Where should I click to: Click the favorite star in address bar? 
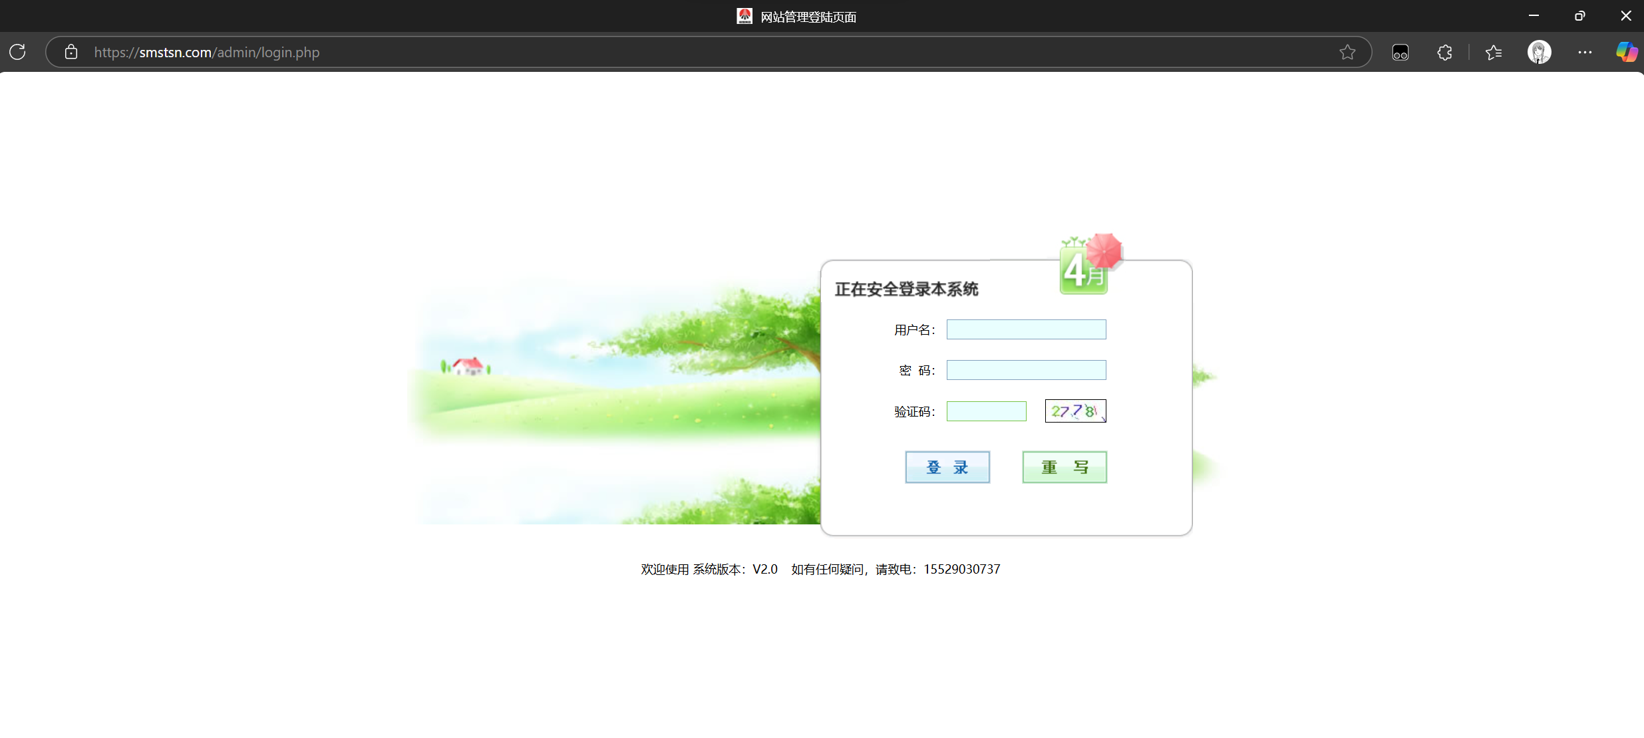pyautogui.click(x=1347, y=52)
